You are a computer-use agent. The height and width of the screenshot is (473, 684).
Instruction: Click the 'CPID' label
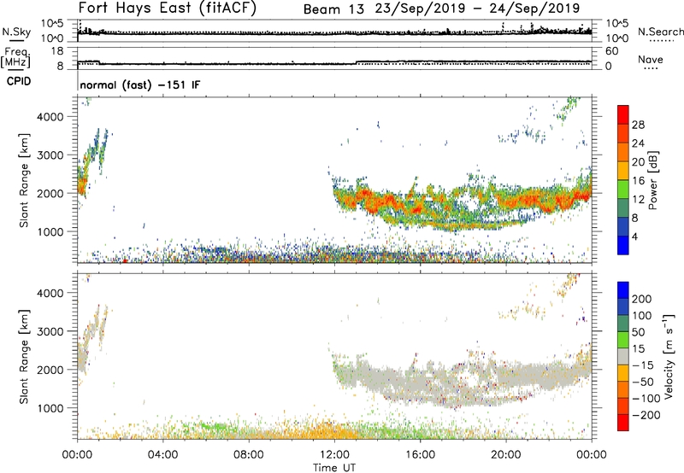point(19,81)
